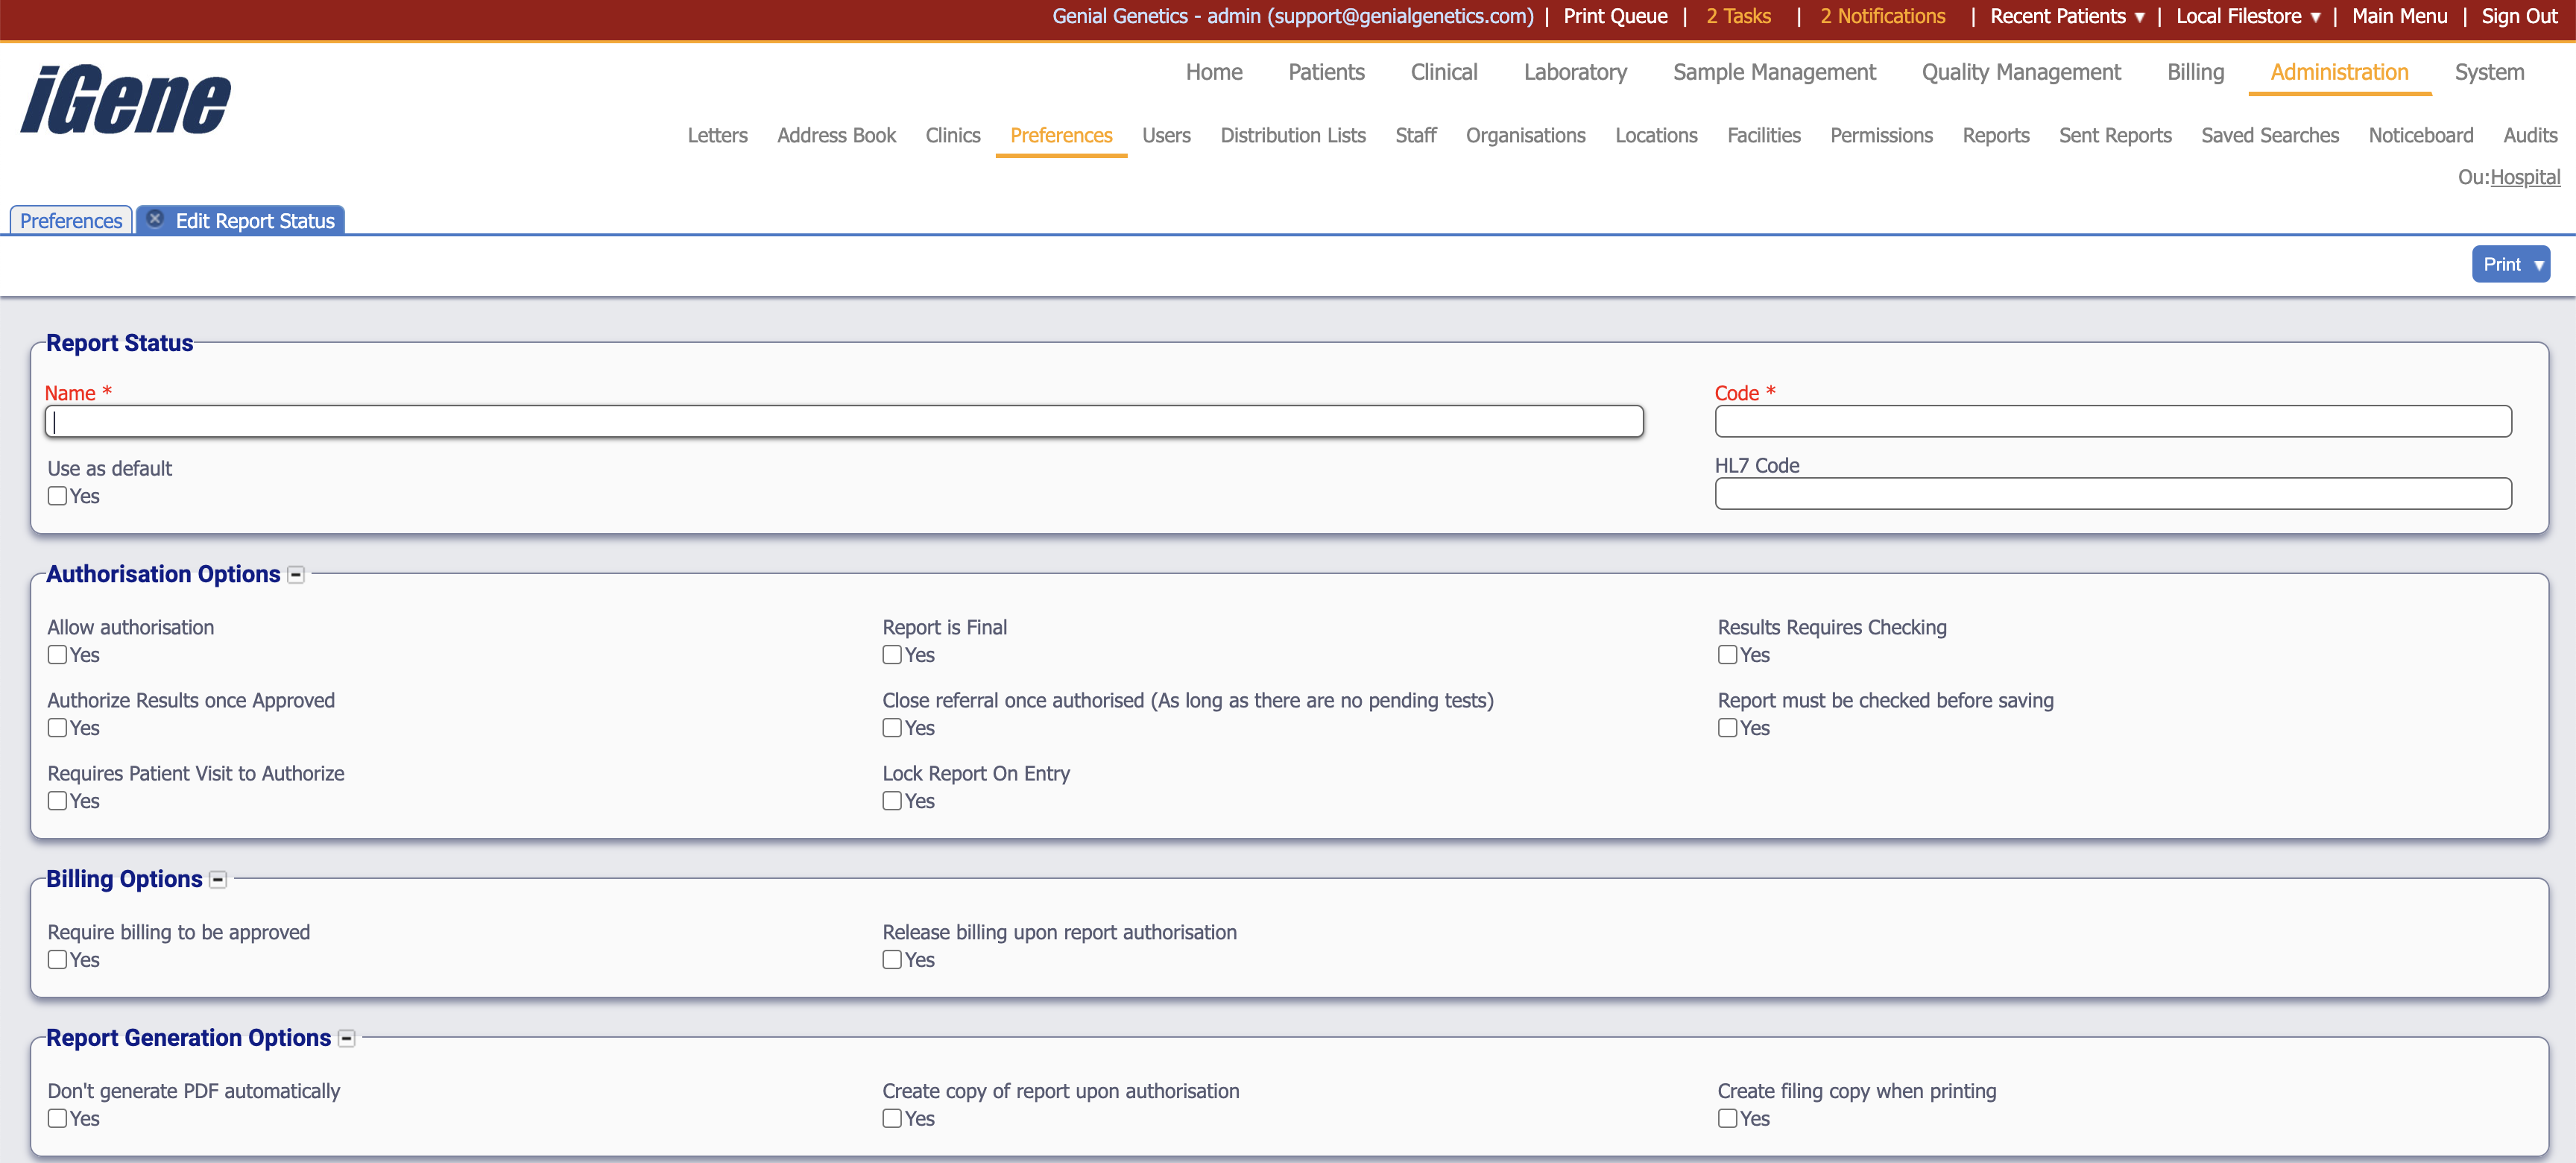This screenshot has width=2576, height=1163.
Task: Collapse the Authorisation Options section
Action: pos(296,575)
